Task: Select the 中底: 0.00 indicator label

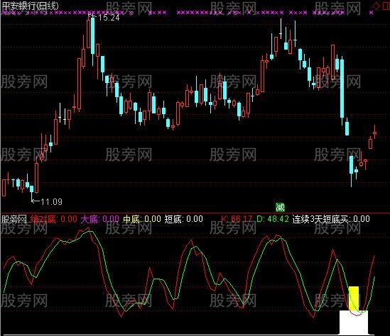Action: point(142,219)
